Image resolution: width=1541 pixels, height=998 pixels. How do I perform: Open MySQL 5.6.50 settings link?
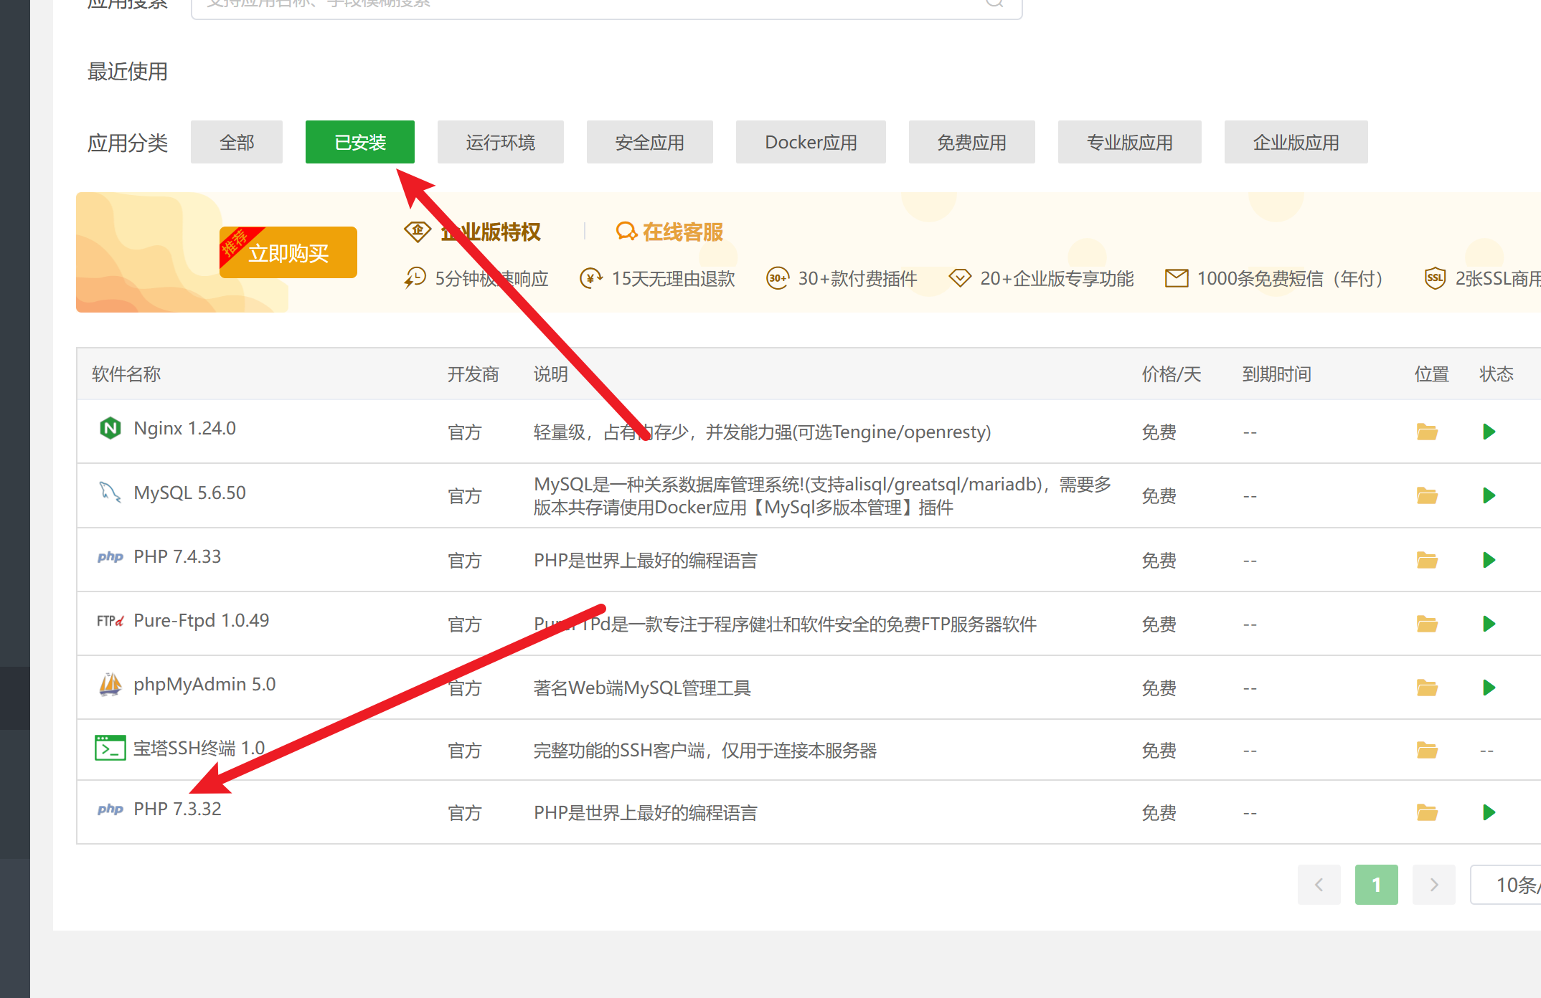tap(189, 493)
